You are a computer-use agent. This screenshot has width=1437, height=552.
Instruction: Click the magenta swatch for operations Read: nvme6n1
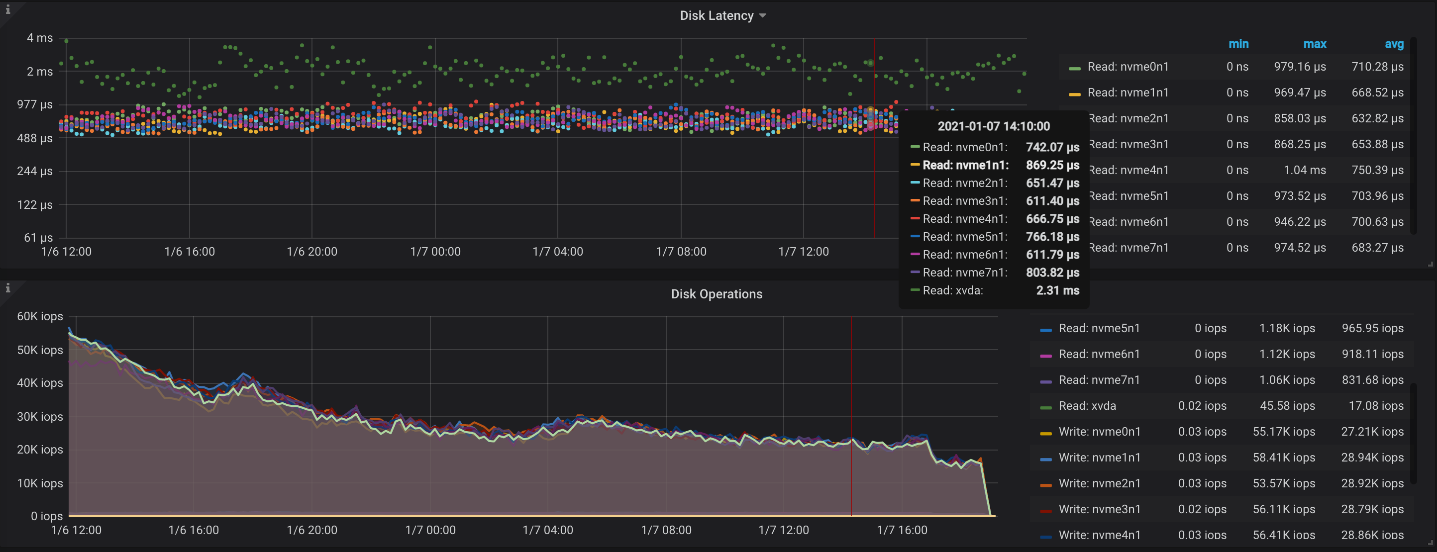coord(1046,356)
